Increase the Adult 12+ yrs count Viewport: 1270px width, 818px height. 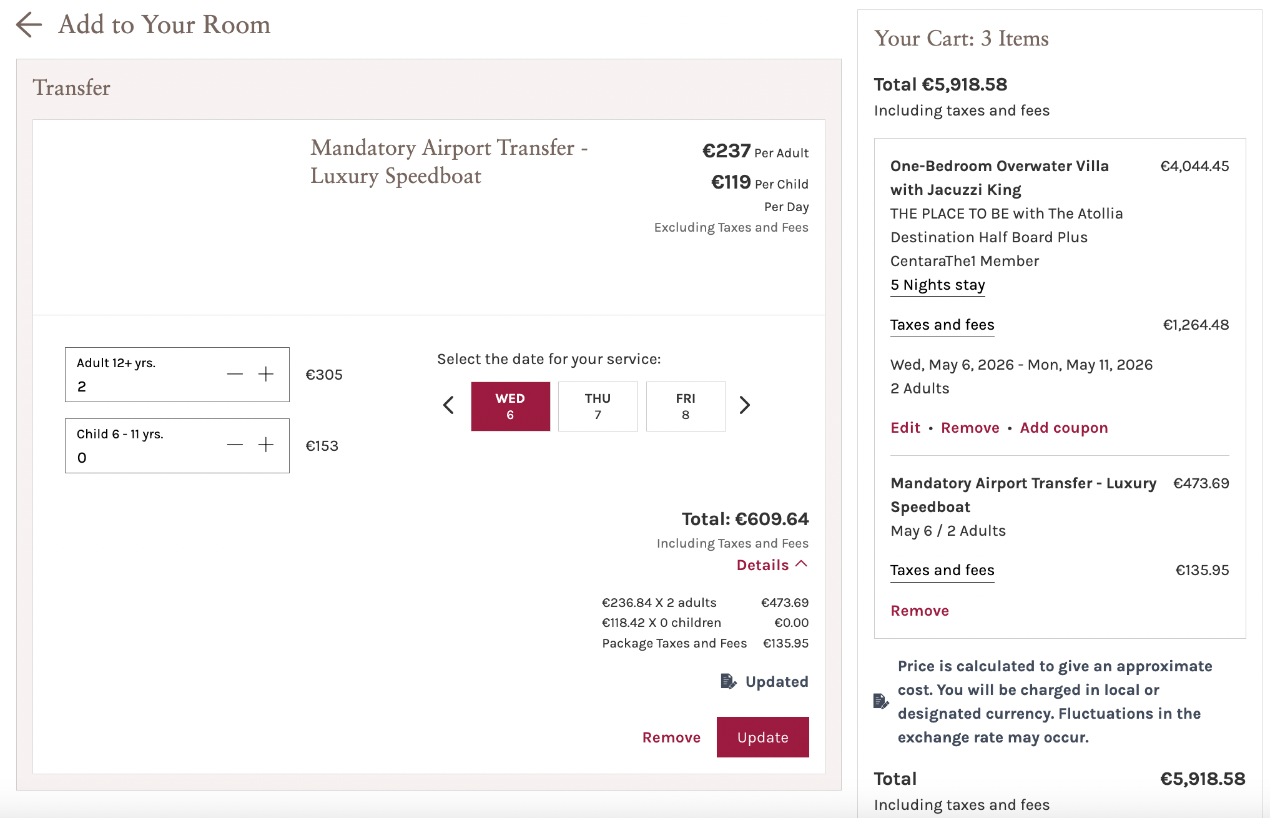pyautogui.click(x=266, y=374)
